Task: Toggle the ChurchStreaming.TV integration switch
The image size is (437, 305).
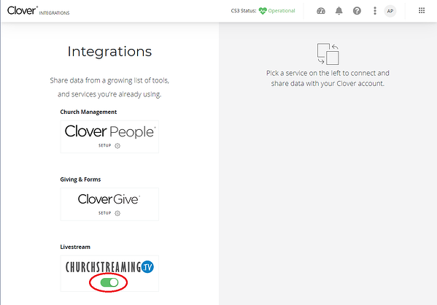Action: pos(109,282)
